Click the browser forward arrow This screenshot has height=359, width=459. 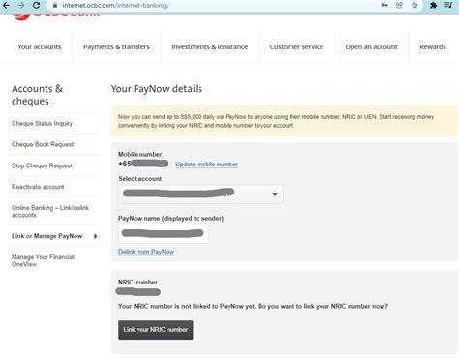click(21, 5)
